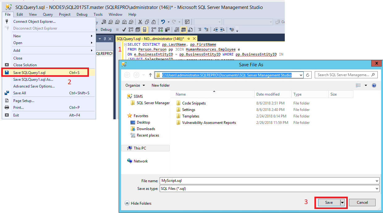Click the Cancel button

pos(362,203)
